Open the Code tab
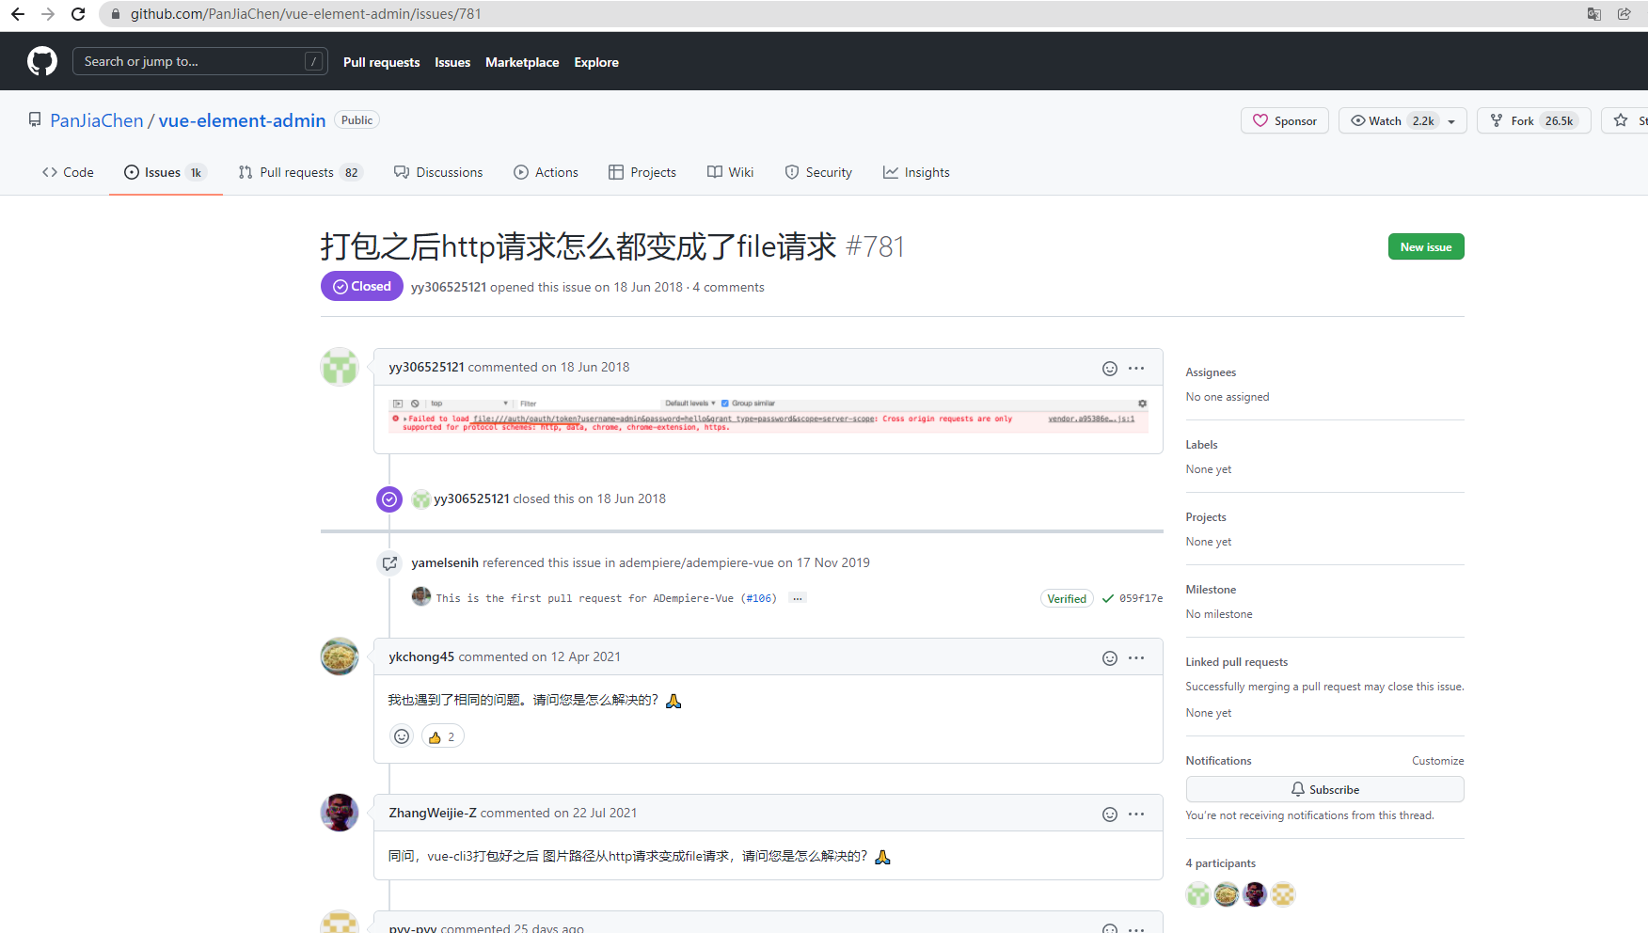1648x933 pixels. click(x=68, y=172)
